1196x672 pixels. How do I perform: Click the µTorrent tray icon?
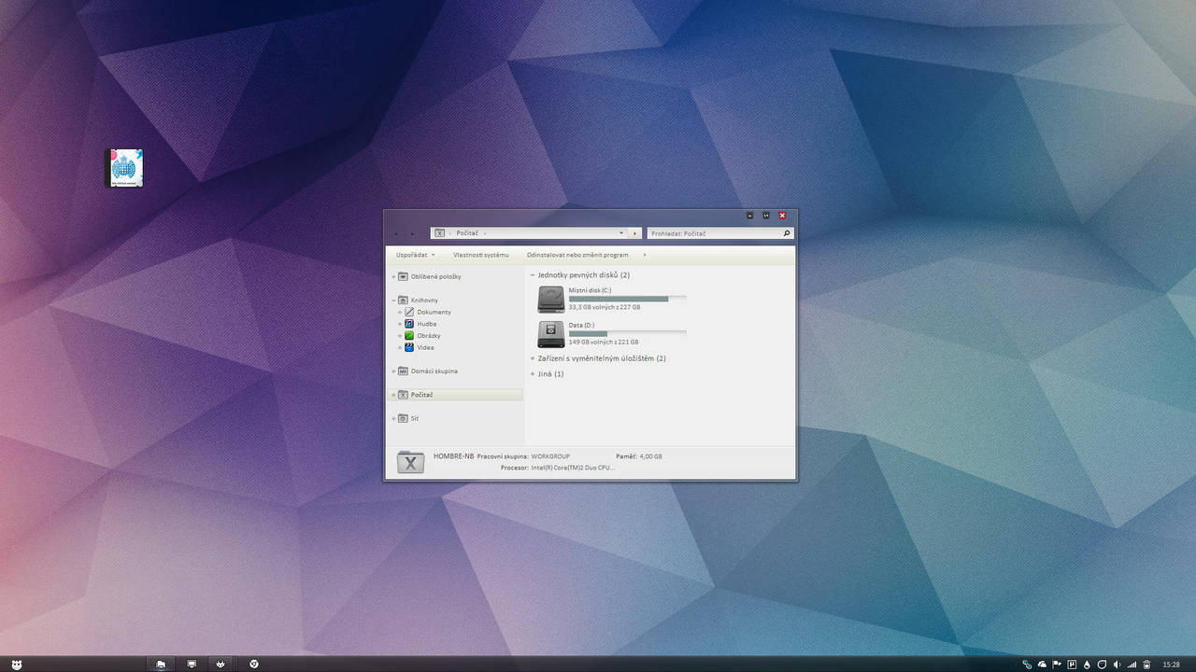pos(1072,665)
